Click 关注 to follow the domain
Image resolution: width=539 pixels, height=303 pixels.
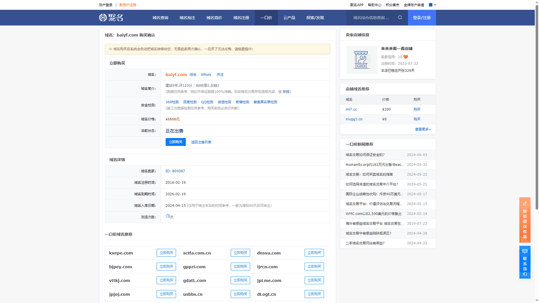click(x=220, y=74)
